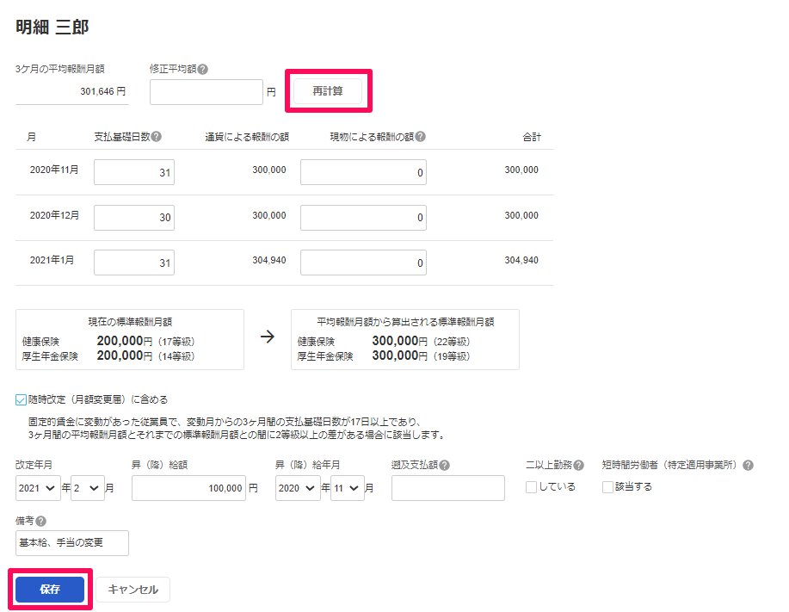This screenshot has height=612, width=789.
Task: Select the （14等級） current pension grade
Action: coord(176,356)
